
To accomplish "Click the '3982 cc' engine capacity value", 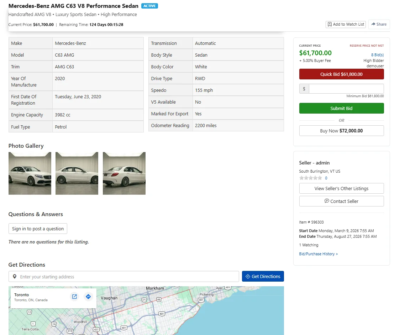I will click(x=63, y=115).
